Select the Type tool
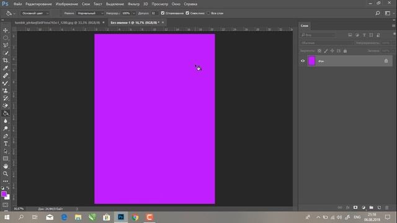397x223 pixels. [x=6, y=144]
